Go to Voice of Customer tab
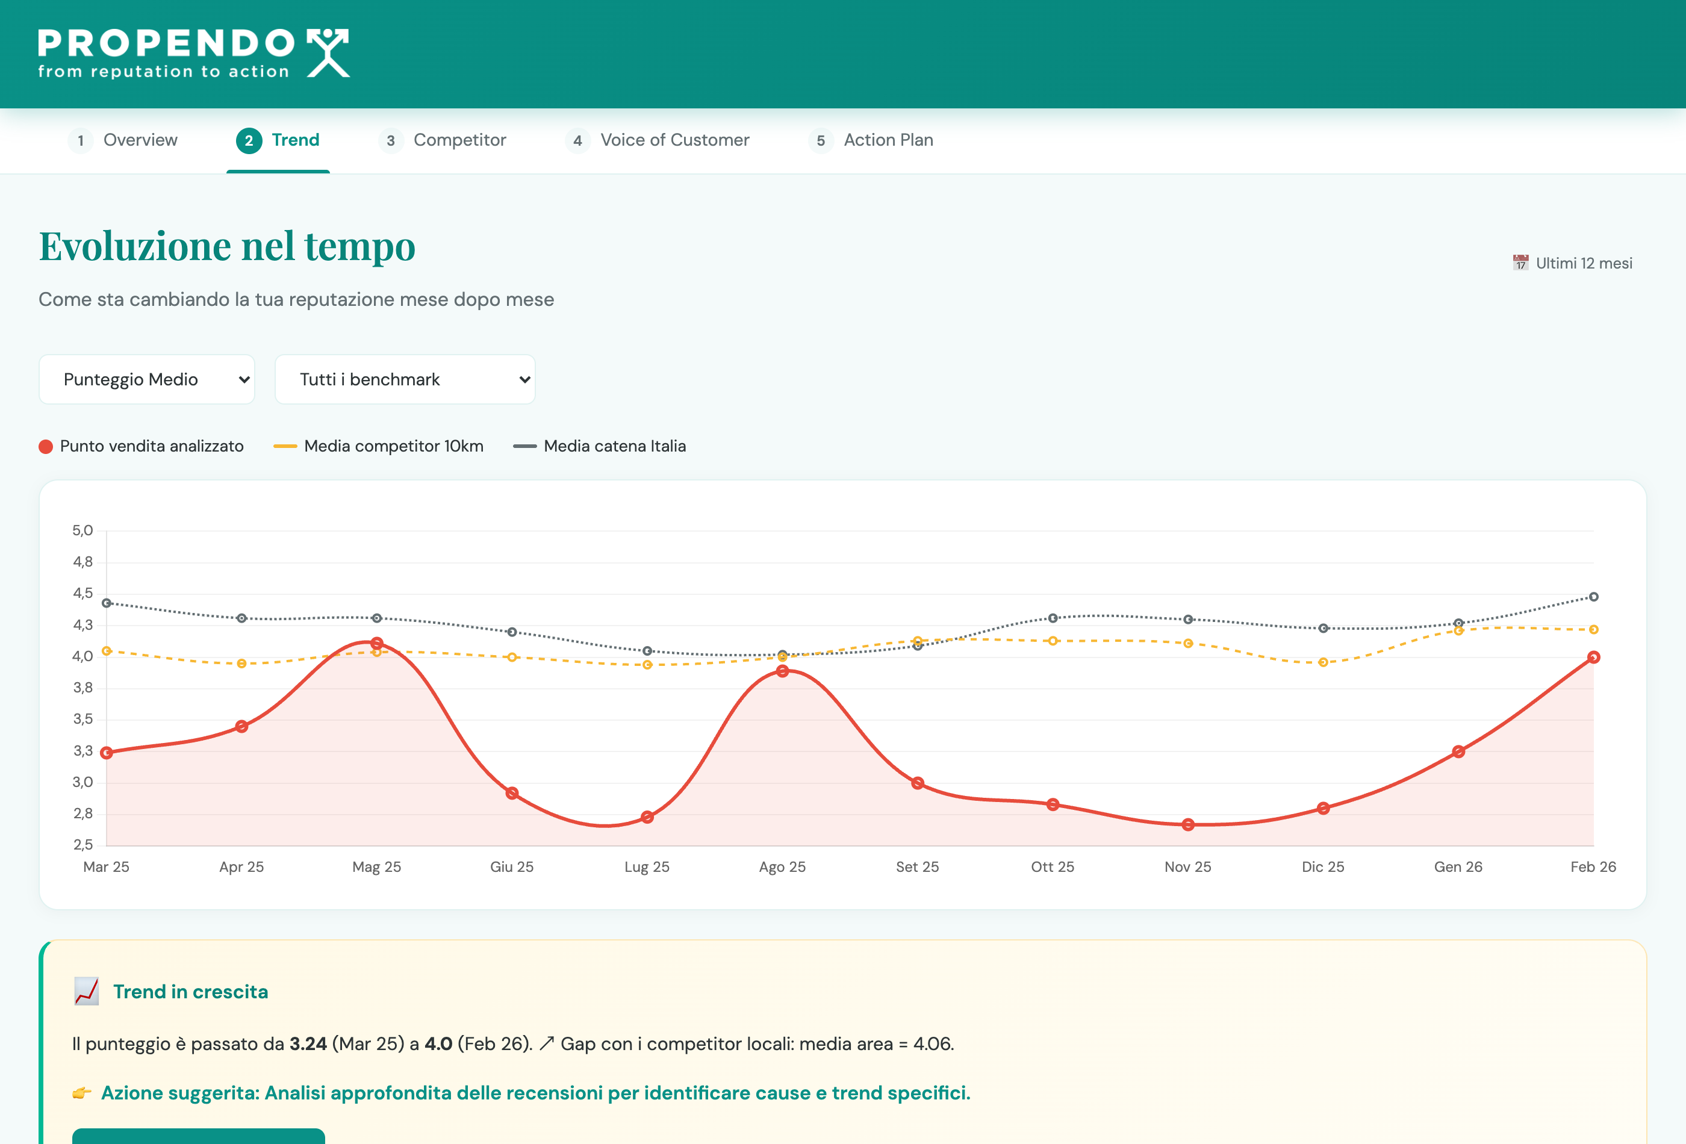Image resolution: width=1686 pixels, height=1144 pixels. tap(658, 140)
